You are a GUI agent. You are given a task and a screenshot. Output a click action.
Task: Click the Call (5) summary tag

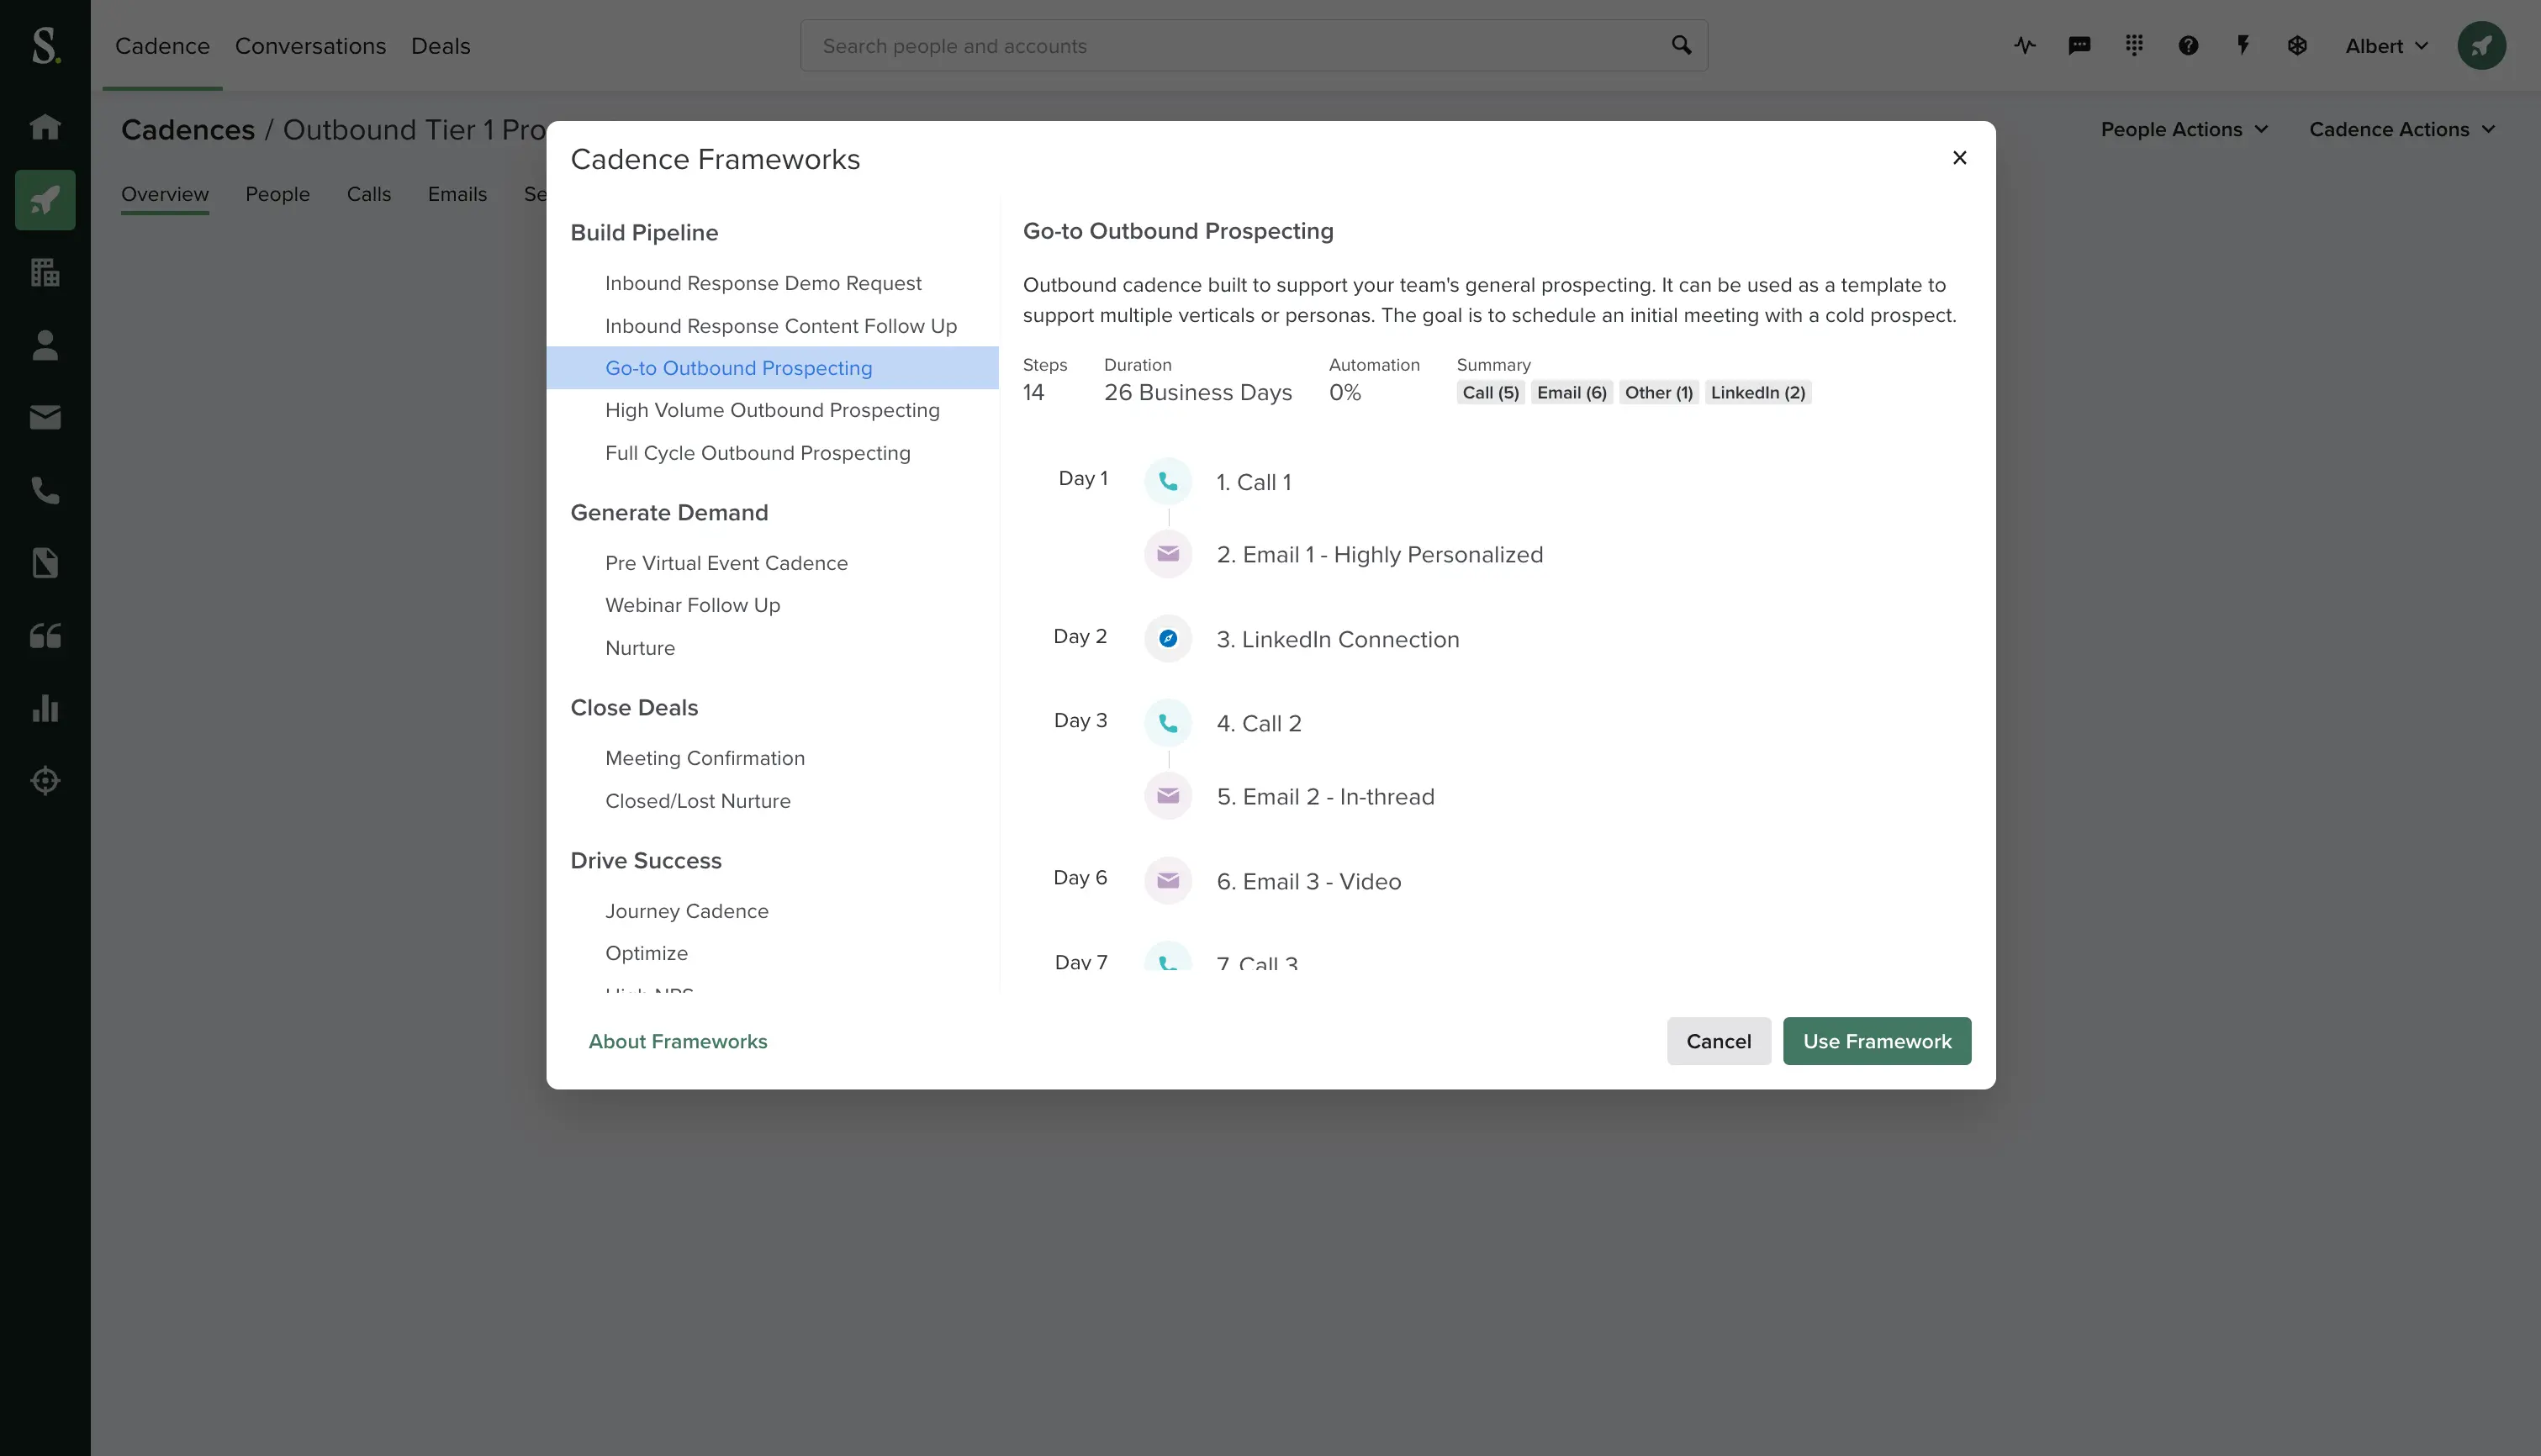pyautogui.click(x=1490, y=393)
